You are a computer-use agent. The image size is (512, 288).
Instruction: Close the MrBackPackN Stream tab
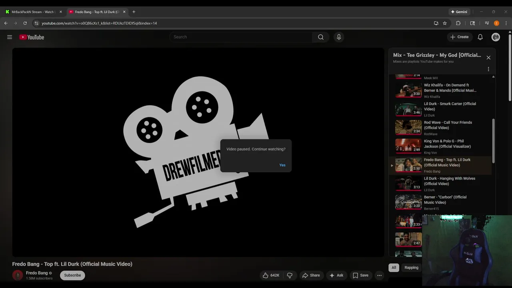pos(60,12)
